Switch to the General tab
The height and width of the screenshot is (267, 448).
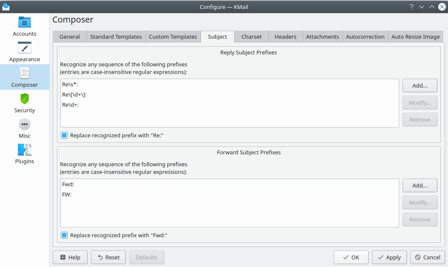(x=70, y=37)
